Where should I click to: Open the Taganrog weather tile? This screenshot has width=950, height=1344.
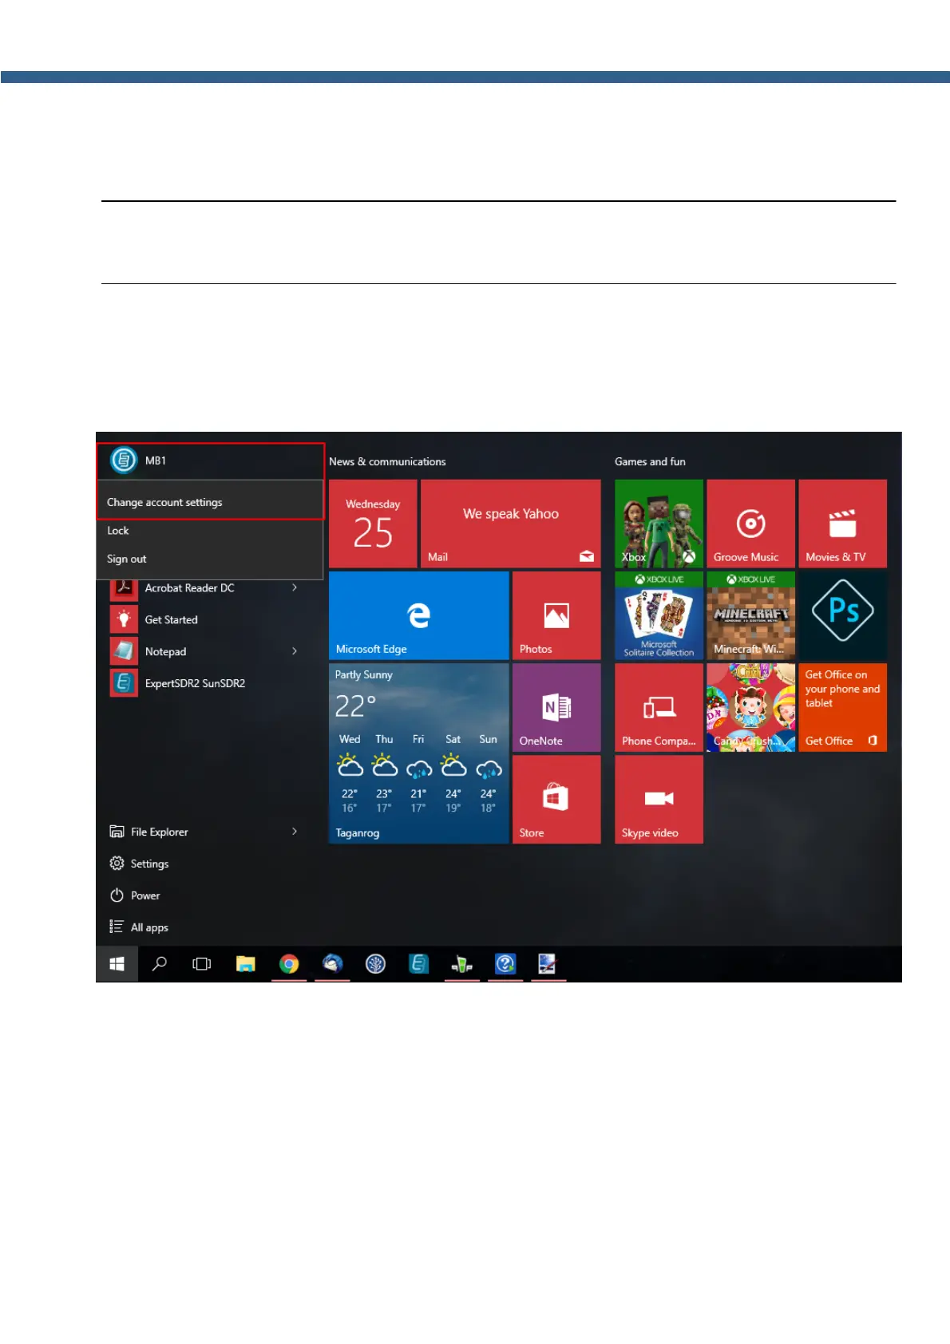tap(418, 753)
